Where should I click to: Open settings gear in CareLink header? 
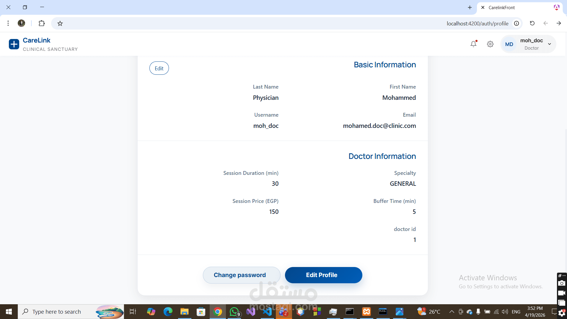[490, 44]
